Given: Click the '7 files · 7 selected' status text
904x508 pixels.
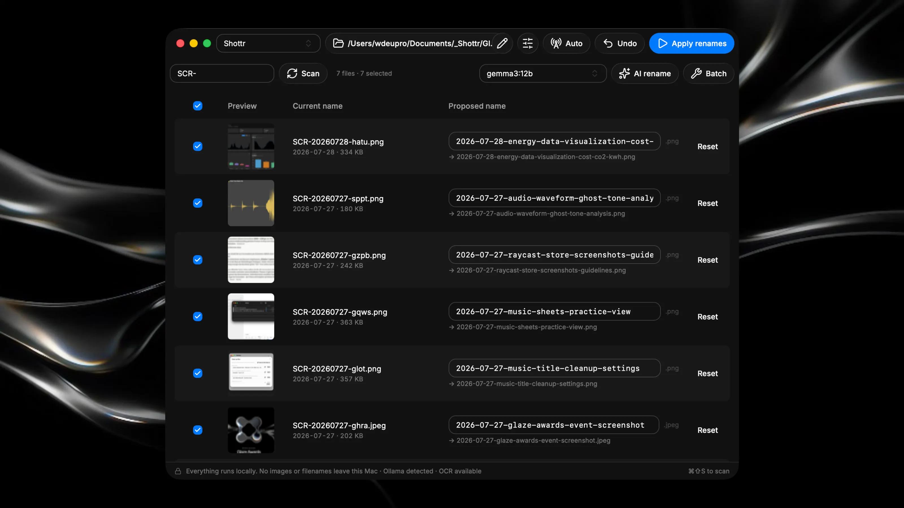Looking at the screenshot, I should [364, 74].
